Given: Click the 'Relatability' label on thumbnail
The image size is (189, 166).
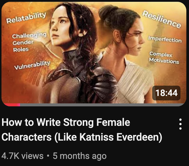Looking at the screenshot, I should (26, 18).
